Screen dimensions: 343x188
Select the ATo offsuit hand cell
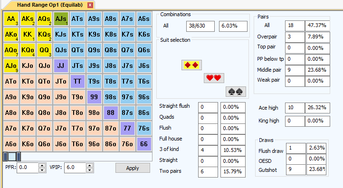click(x=11, y=81)
